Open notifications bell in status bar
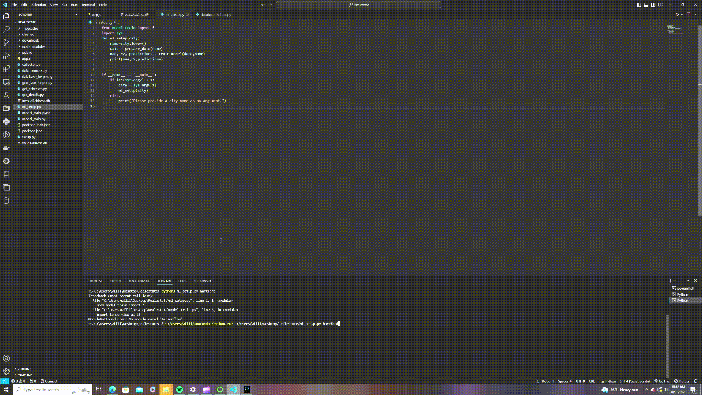Image resolution: width=702 pixels, height=395 pixels. click(x=695, y=381)
